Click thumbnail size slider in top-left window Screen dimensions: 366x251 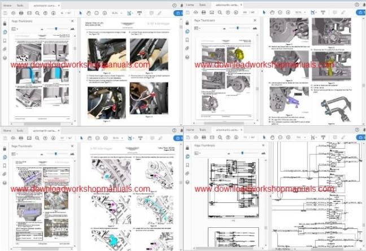pos(56,29)
